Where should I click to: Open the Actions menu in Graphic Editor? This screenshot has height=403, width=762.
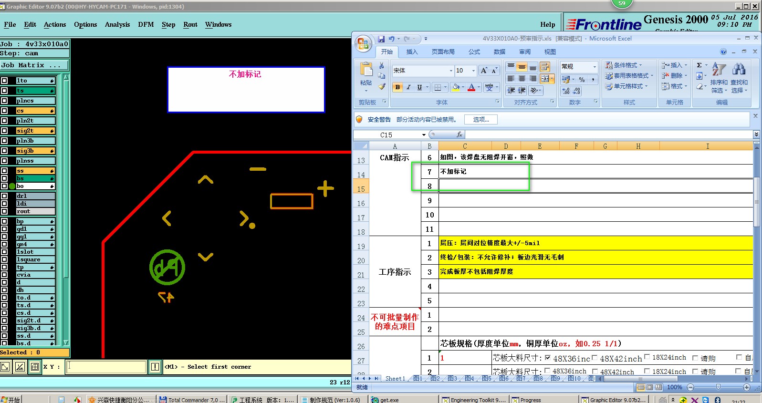coord(55,24)
